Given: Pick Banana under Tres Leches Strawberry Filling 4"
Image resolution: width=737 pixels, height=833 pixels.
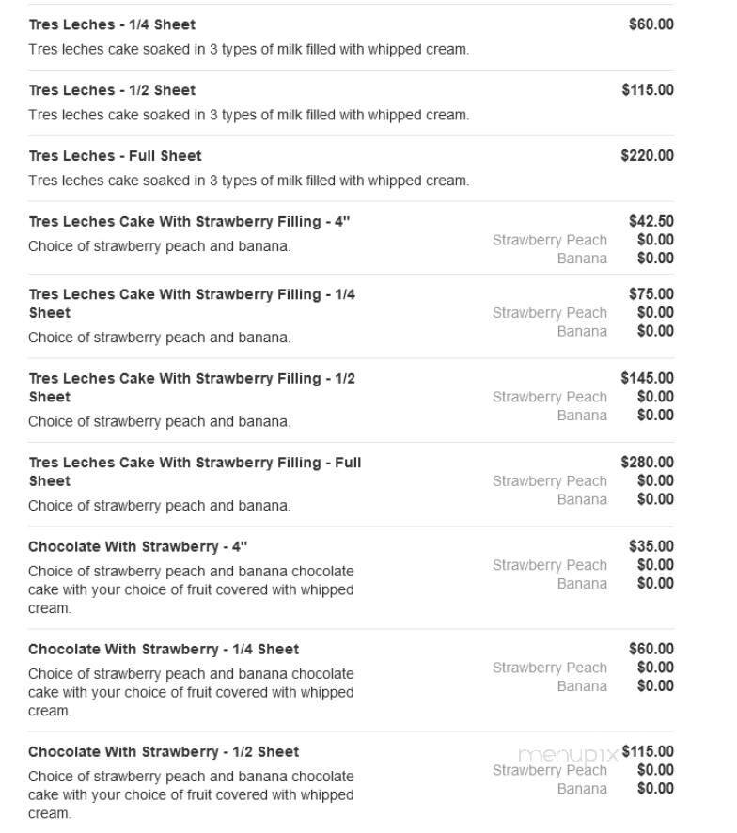Looking at the screenshot, I should pyautogui.click(x=582, y=259).
